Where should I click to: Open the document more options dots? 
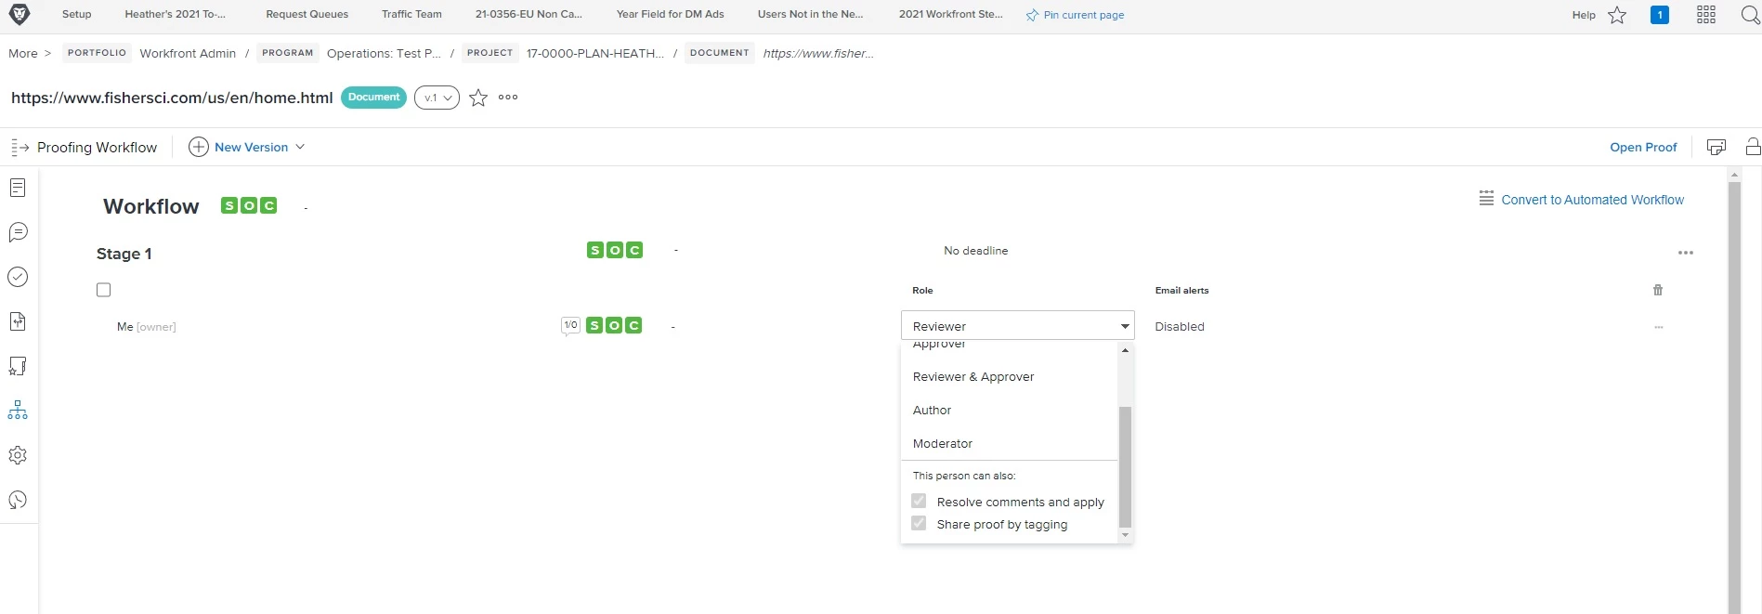508,97
